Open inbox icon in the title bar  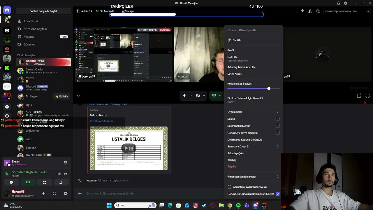[x=338, y=3]
